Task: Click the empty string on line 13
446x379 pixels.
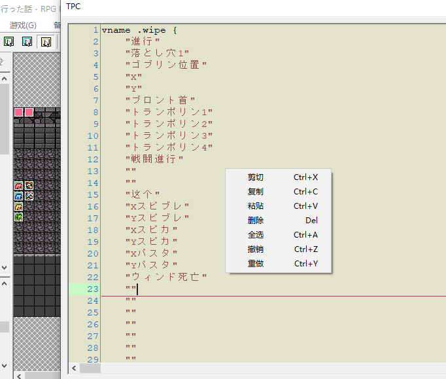Action: (x=131, y=171)
